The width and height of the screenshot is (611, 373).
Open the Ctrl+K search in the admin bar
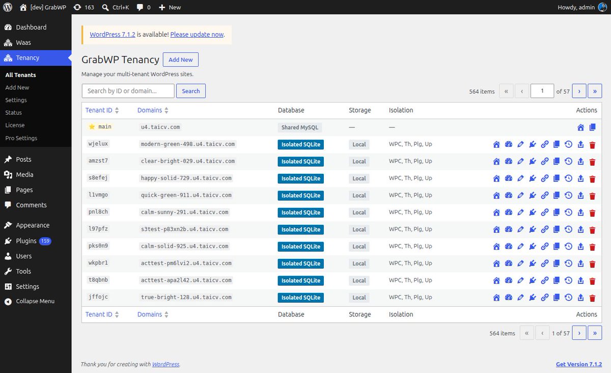[x=115, y=7]
